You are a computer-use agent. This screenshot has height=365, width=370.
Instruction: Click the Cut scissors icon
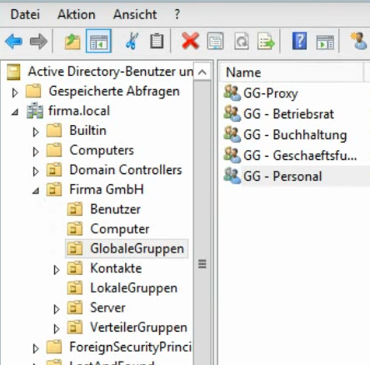pos(132,41)
